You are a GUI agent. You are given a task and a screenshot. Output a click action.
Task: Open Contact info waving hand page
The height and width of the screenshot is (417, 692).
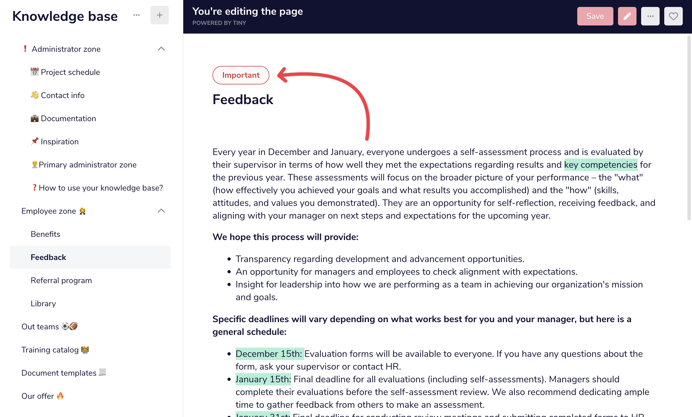point(58,95)
